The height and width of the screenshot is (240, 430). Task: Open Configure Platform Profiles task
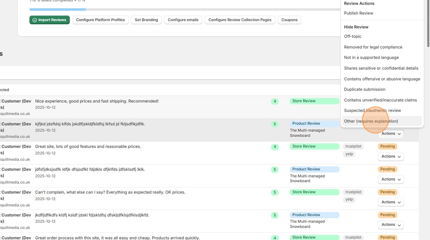(x=100, y=20)
